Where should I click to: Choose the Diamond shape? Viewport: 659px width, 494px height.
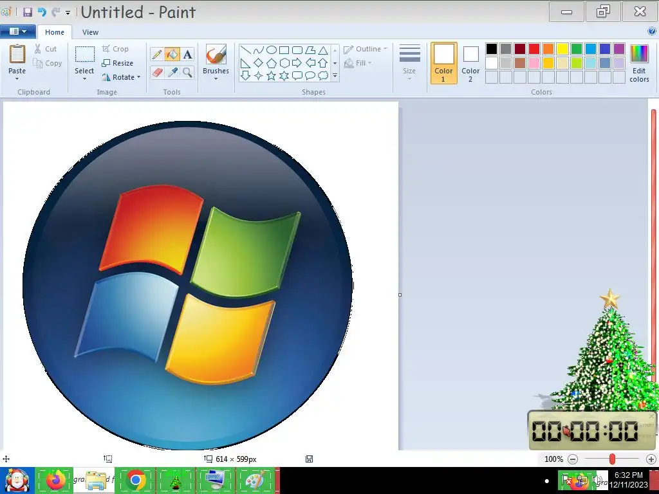click(x=259, y=63)
